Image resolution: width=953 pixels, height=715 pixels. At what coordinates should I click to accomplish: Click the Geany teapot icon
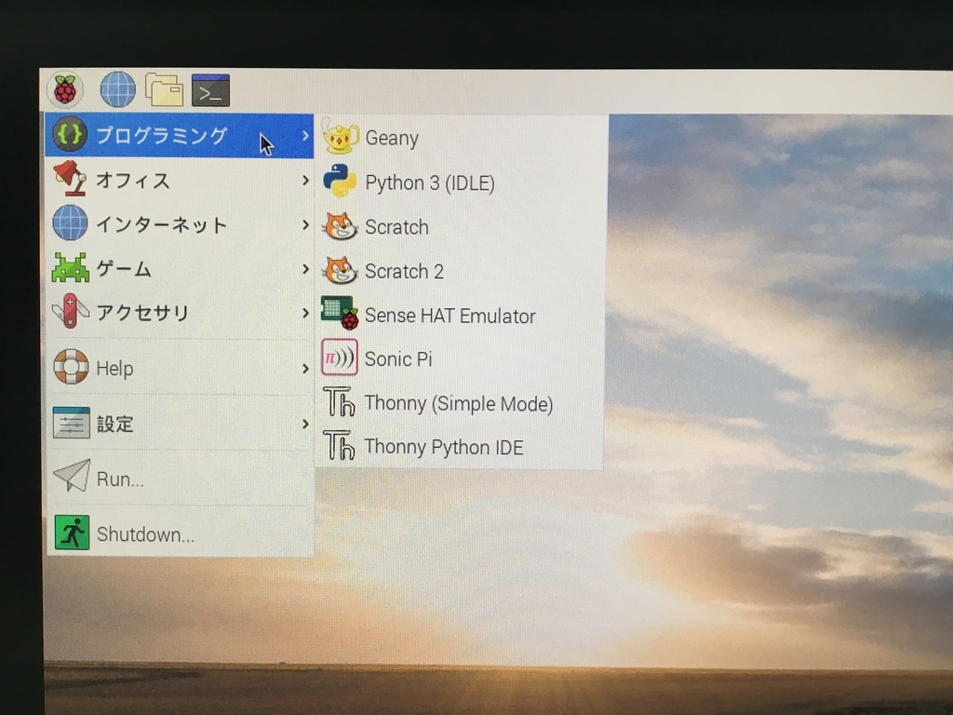pos(340,136)
